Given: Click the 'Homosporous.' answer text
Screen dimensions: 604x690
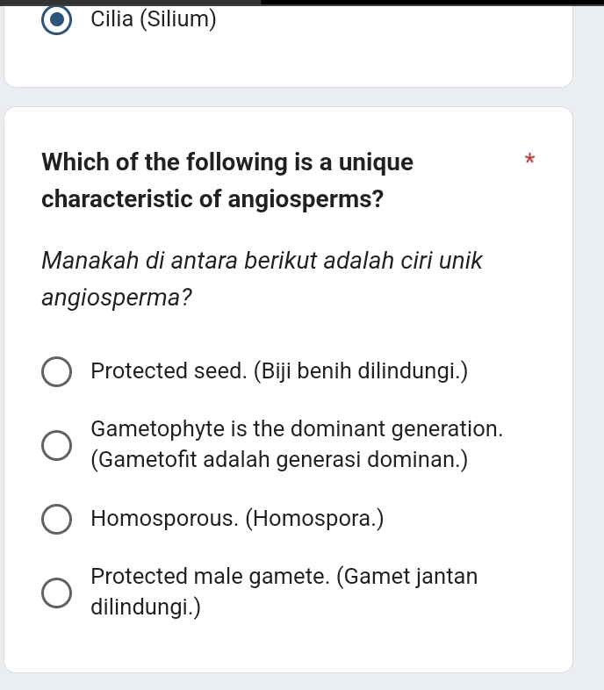Looking at the screenshot, I should pos(164,519).
